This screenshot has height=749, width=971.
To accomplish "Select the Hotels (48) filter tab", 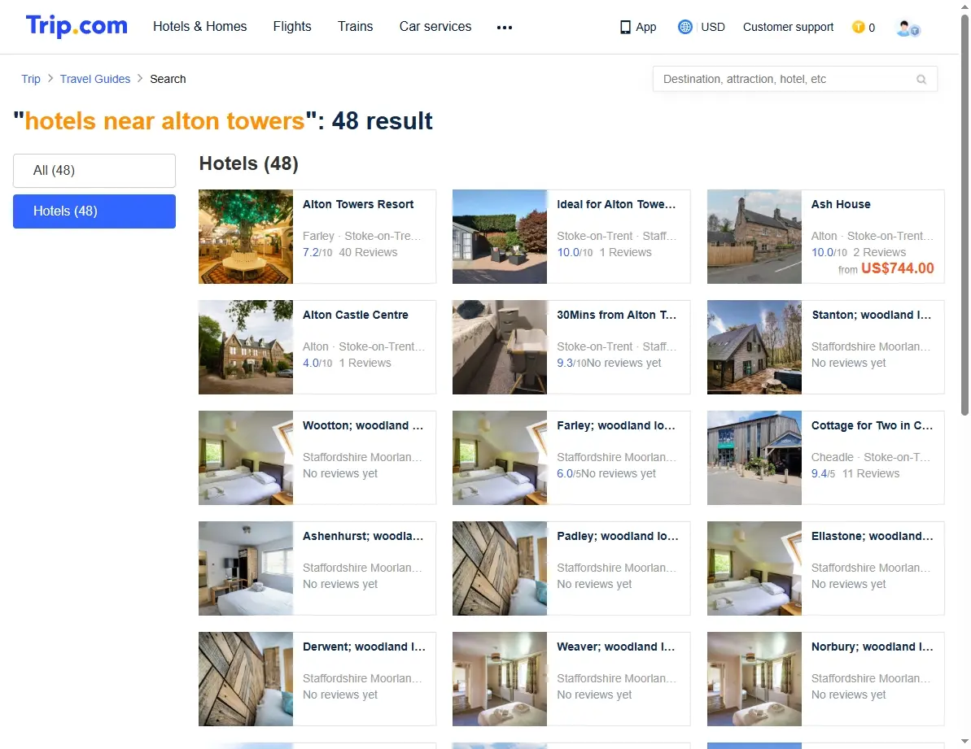I will click(x=94, y=211).
